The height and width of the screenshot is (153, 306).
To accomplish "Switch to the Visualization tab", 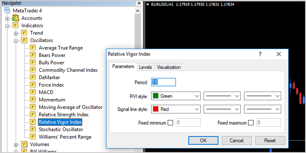I will point(169,67).
